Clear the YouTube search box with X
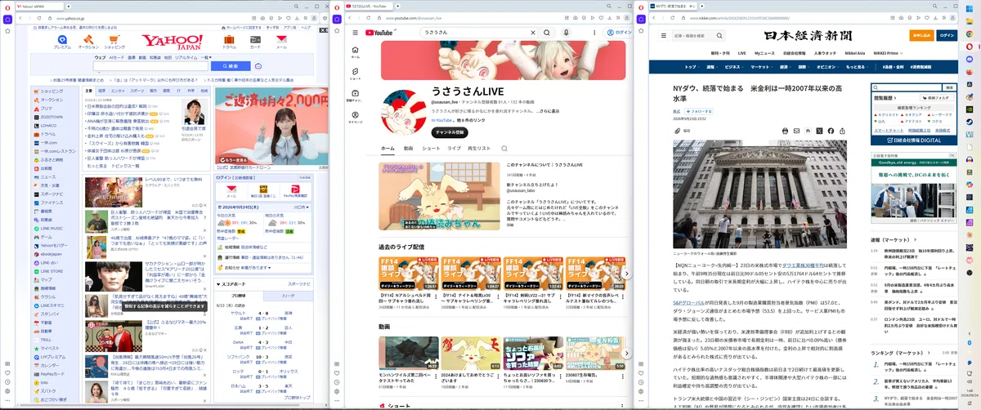The image size is (981, 410). [x=532, y=33]
